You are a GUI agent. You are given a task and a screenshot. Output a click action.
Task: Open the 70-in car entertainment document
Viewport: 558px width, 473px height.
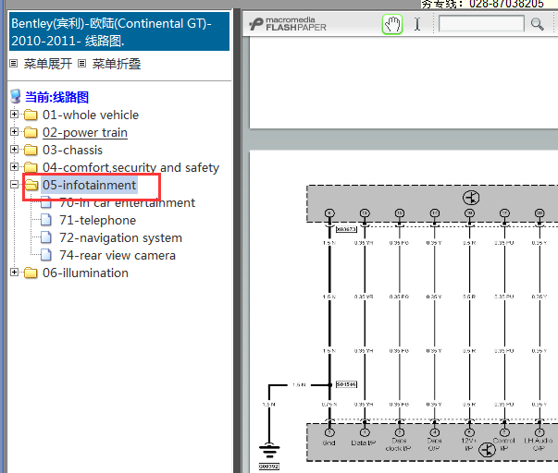point(127,202)
